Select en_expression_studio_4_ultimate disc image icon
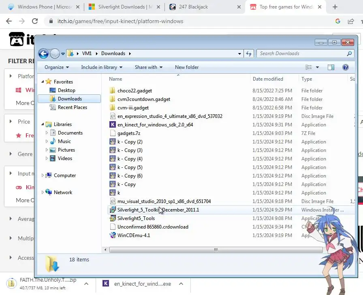 pyautogui.click(x=113, y=116)
